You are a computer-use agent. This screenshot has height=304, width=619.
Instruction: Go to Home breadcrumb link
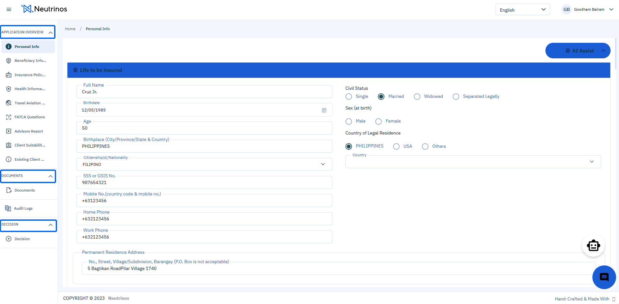pos(70,29)
